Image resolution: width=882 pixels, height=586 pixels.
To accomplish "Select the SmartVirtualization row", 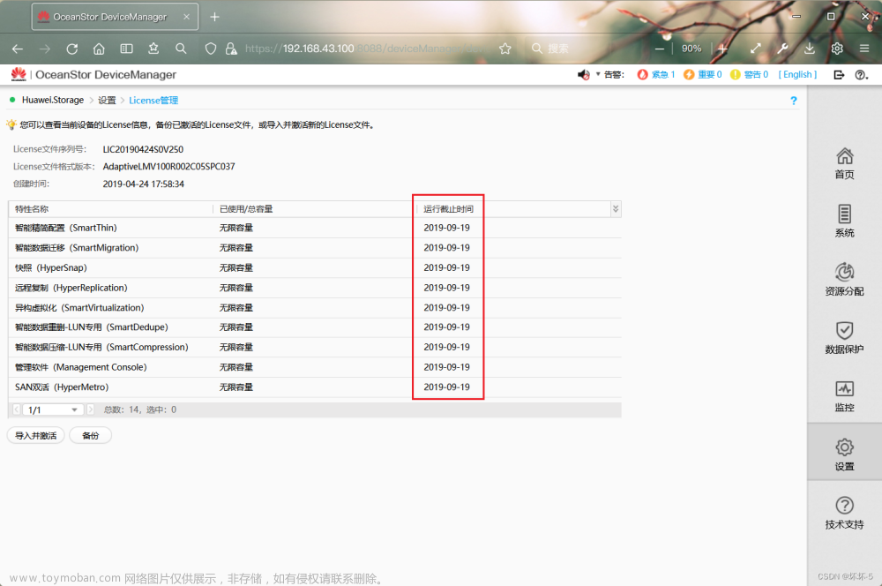I will (x=315, y=308).
